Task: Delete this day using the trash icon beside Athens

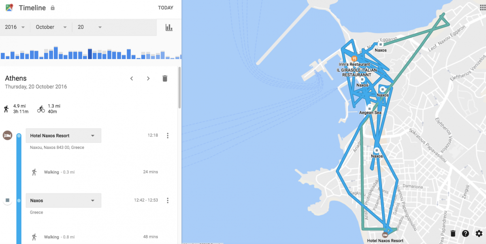Action: (165, 79)
